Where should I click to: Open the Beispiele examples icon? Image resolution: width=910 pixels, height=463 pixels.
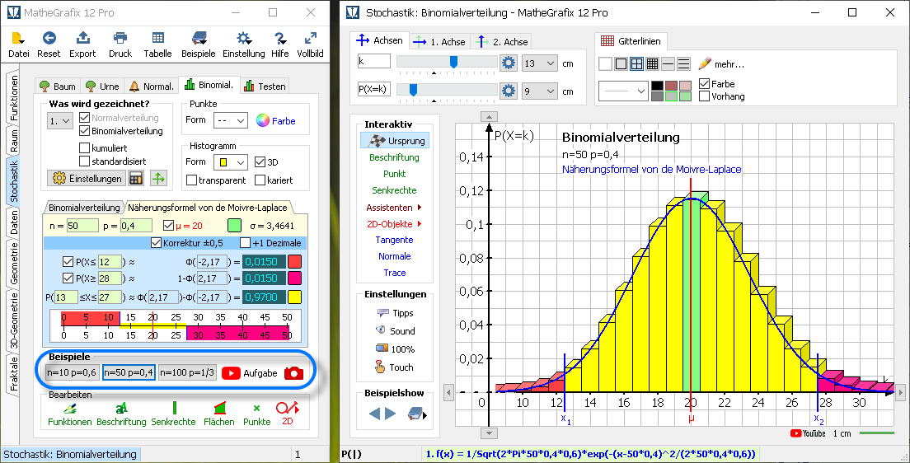pyautogui.click(x=199, y=38)
